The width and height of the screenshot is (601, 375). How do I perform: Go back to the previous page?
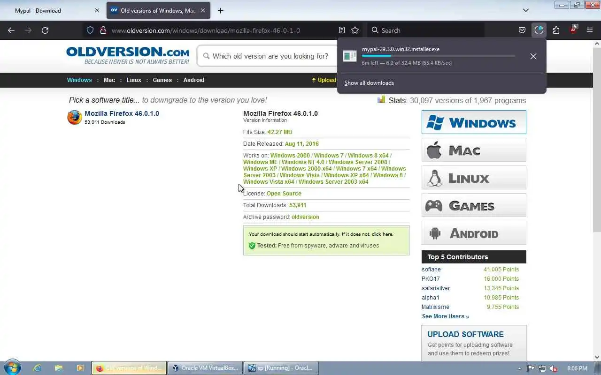11,30
